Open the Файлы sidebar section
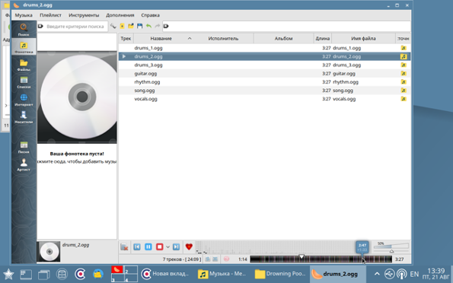The image size is (453, 283). (24, 65)
